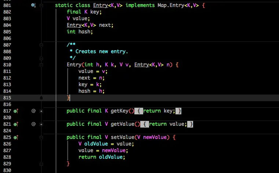Collapse the Javadoc comment fold marker on line 807

(41, 45)
